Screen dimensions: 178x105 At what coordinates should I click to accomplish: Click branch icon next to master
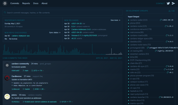coord(23,89)
